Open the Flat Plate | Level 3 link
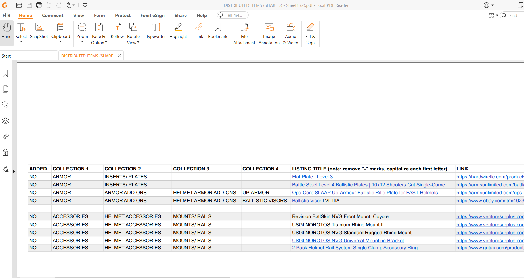 (313, 177)
